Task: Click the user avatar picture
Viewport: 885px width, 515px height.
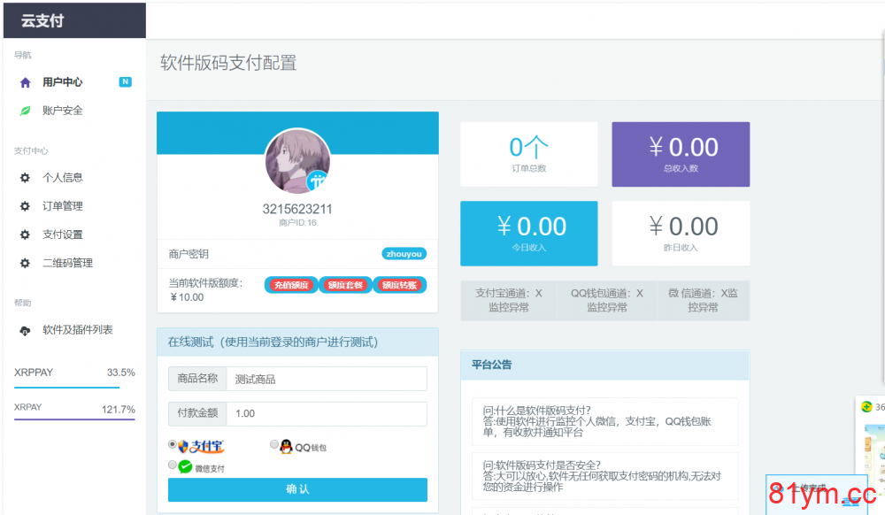Action: (x=297, y=162)
